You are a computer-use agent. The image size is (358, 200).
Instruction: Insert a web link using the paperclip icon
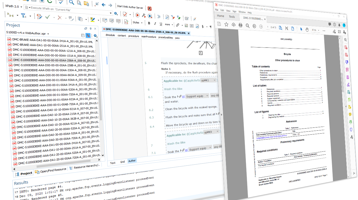178,25
